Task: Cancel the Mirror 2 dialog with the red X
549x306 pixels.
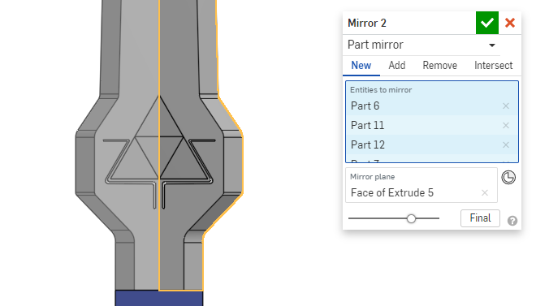Action: click(510, 23)
